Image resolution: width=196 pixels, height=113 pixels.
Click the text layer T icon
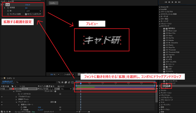[x=20, y=89]
